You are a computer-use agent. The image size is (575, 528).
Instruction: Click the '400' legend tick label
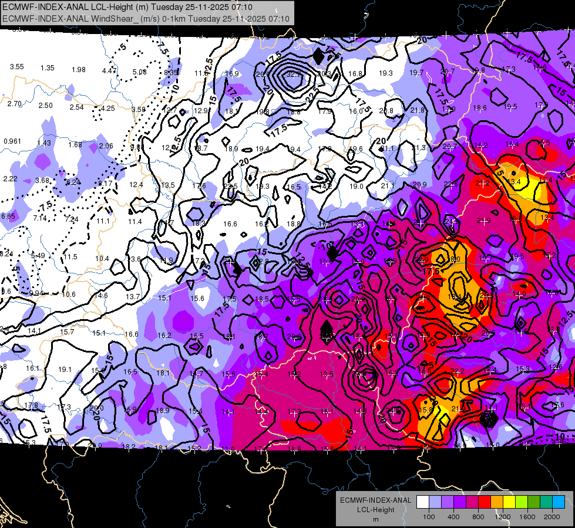click(453, 517)
